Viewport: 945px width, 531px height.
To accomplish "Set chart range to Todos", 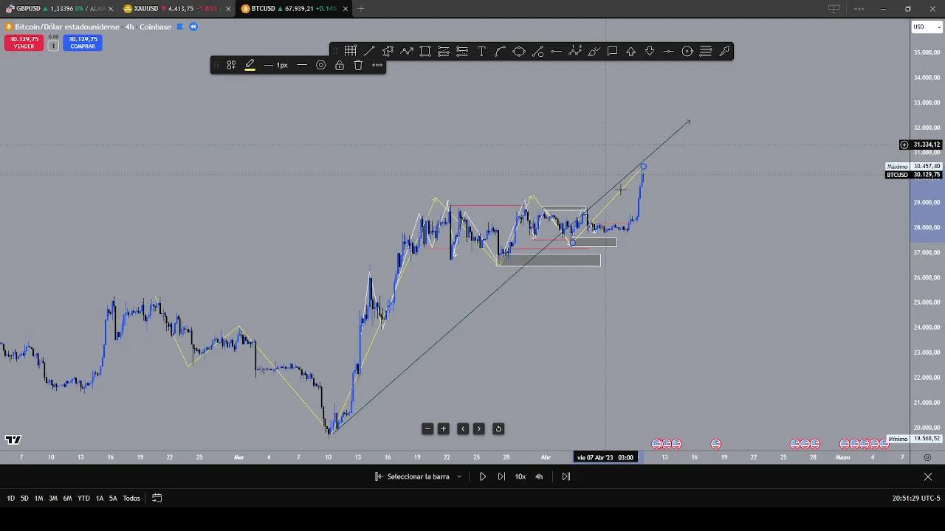I will point(131,498).
